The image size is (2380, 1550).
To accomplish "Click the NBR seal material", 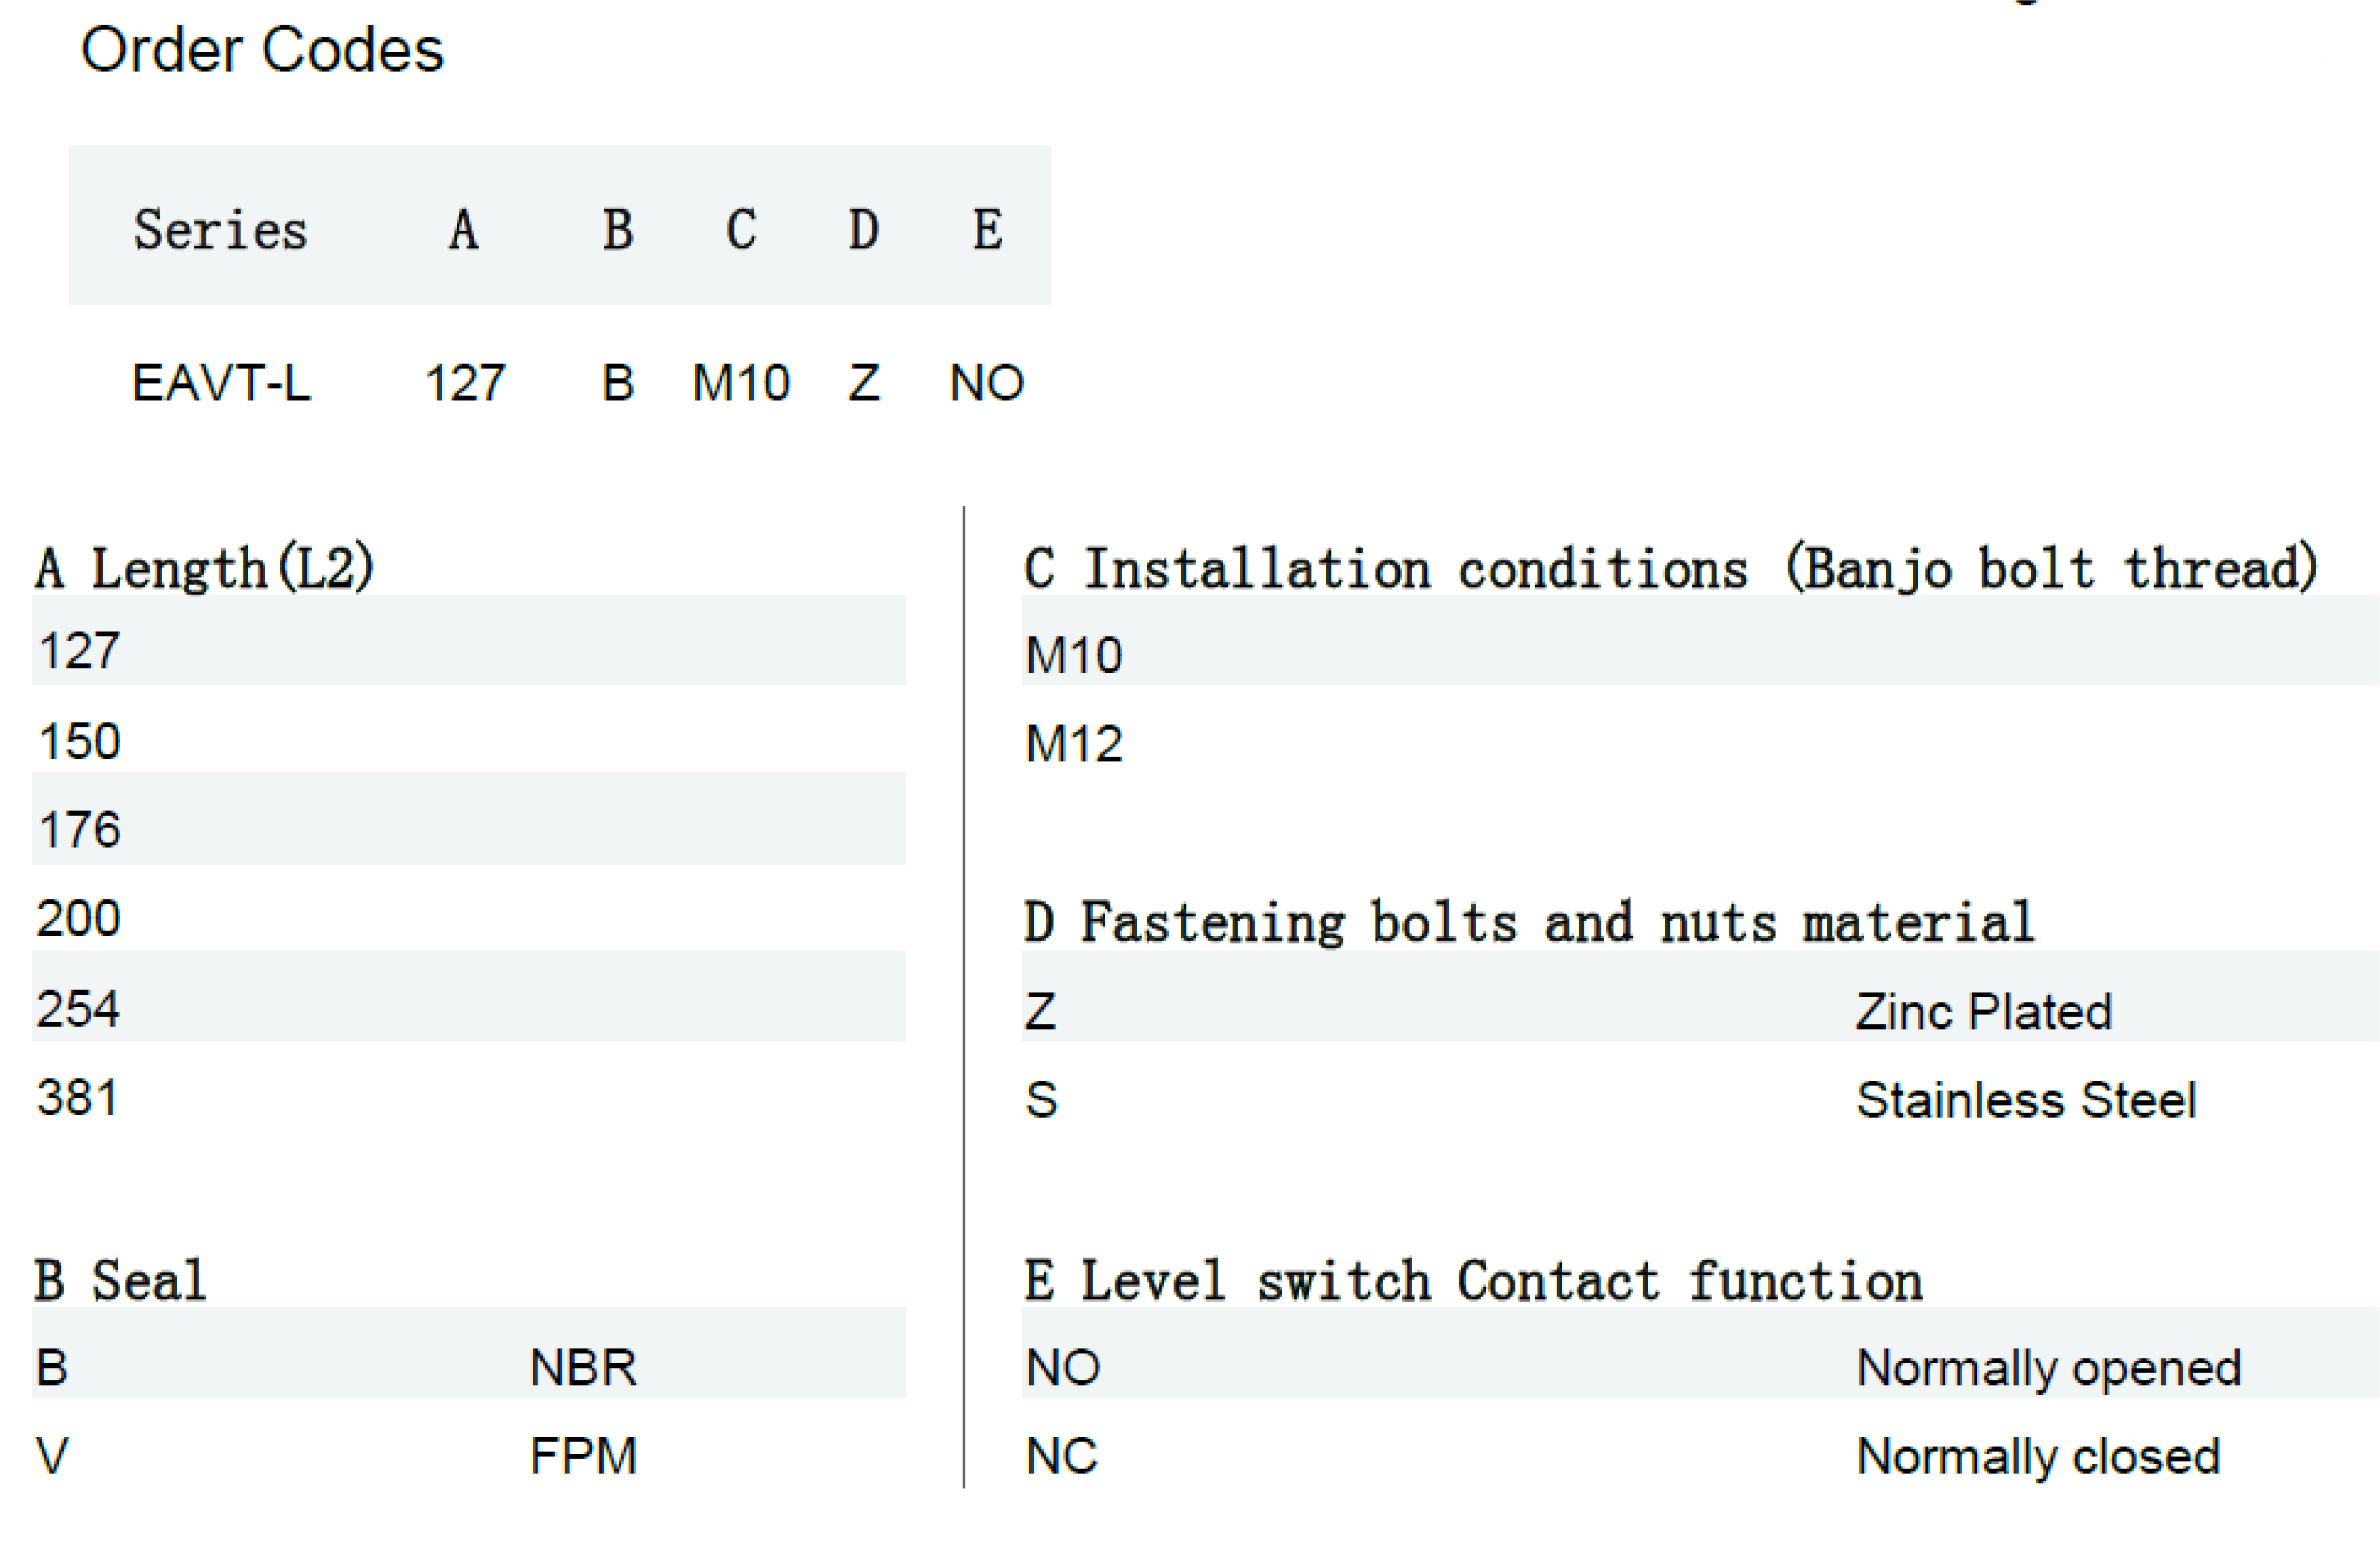I will point(583,1367).
